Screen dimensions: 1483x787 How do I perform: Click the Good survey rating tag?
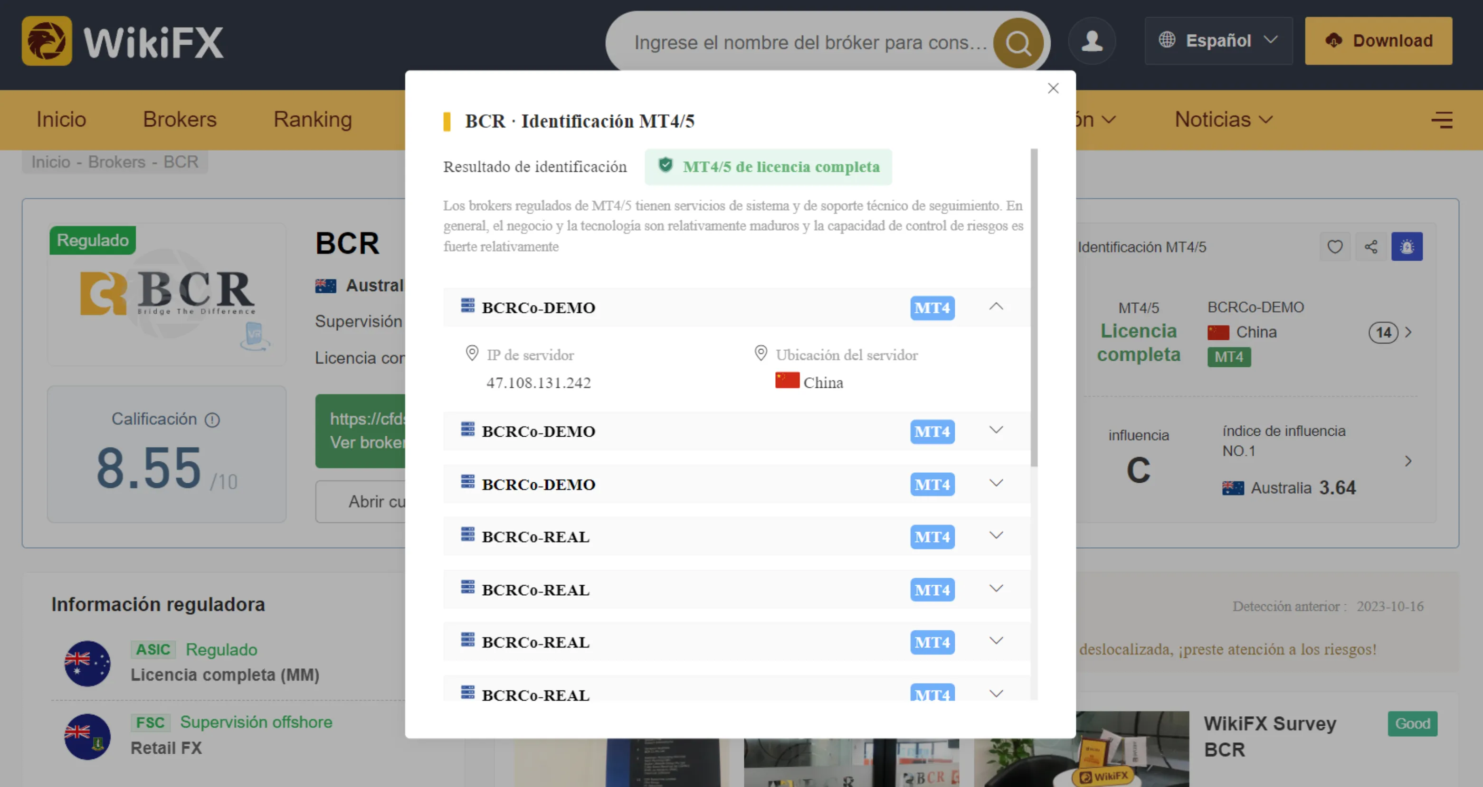click(x=1412, y=724)
